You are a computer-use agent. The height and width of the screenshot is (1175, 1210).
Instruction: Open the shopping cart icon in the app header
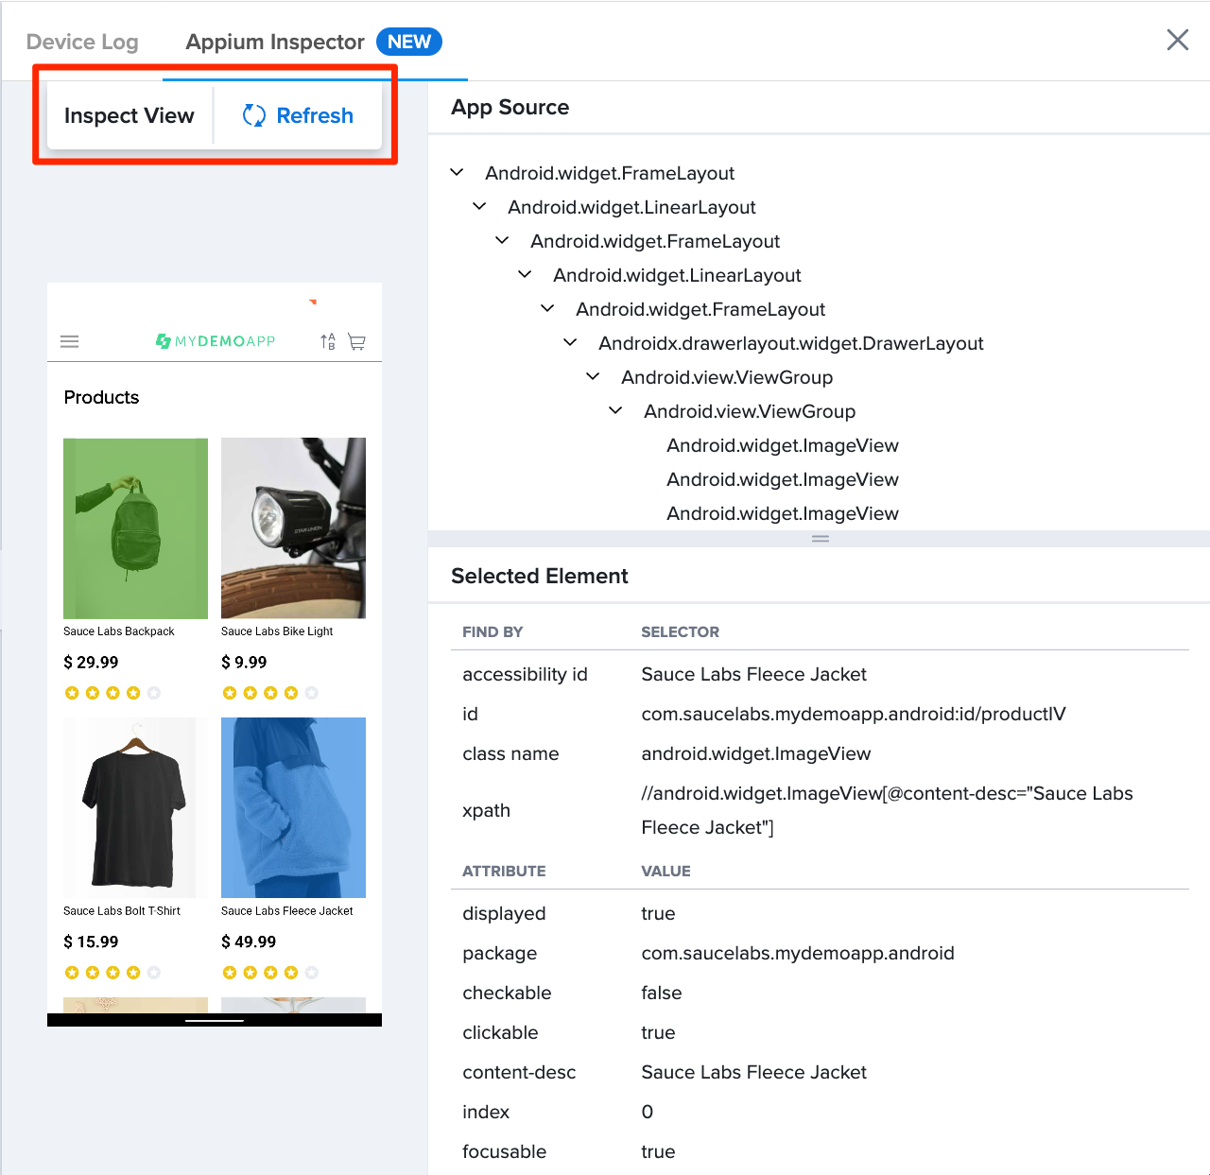coord(356,341)
